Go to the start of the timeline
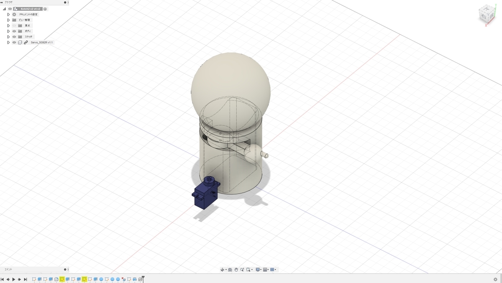Screen dimensions: 502x283 [2, 279]
